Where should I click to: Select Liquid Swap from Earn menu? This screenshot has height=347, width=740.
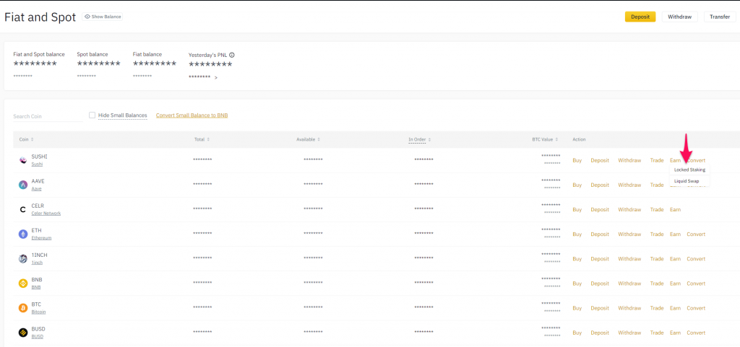(x=687, y=181)
